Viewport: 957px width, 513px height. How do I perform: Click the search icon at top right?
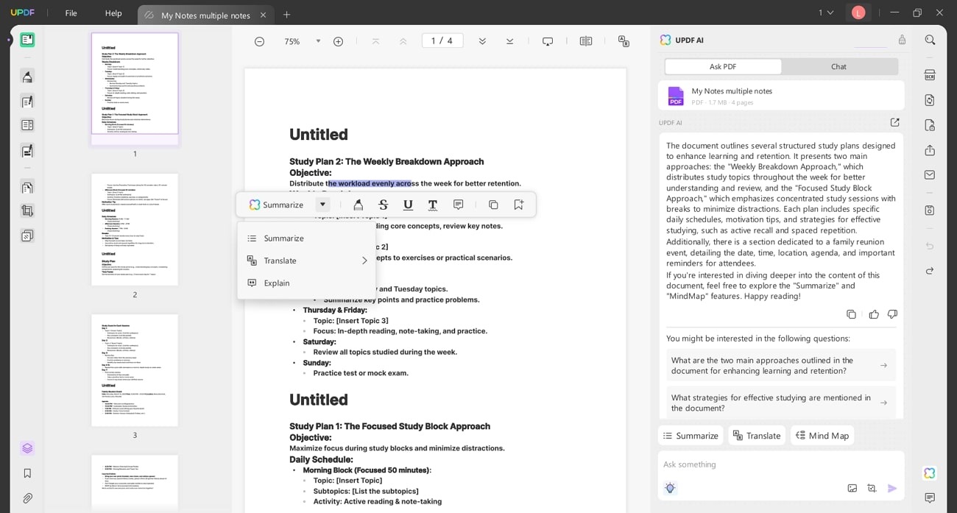(x=930, y=40)
